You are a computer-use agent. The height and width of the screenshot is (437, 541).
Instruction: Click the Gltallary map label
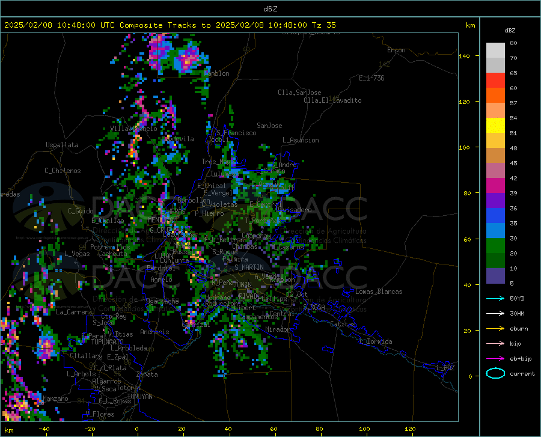(x=86, y=356)
